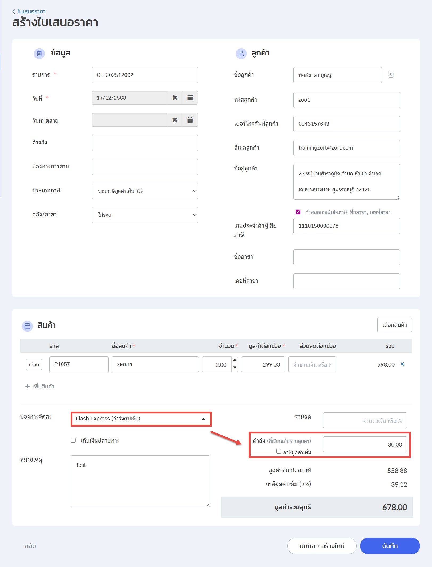Increase serum quantity with up arrow
The height and width of the screenshot is (567, 432).
235,360
